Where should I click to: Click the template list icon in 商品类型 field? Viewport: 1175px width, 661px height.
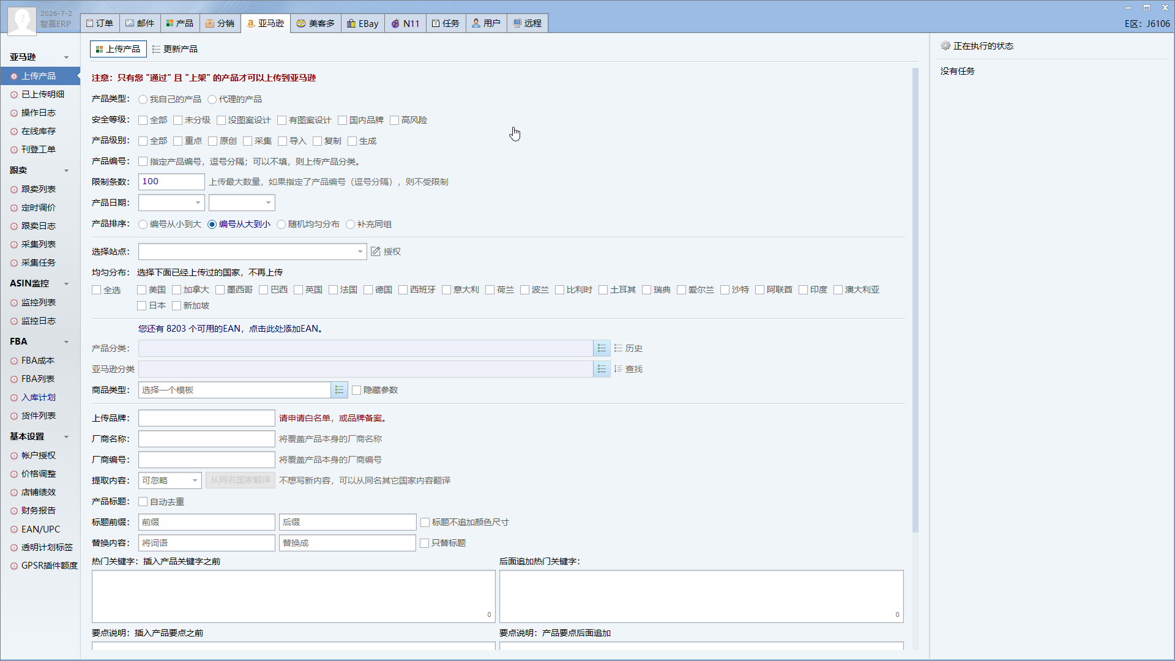(339, 390)
